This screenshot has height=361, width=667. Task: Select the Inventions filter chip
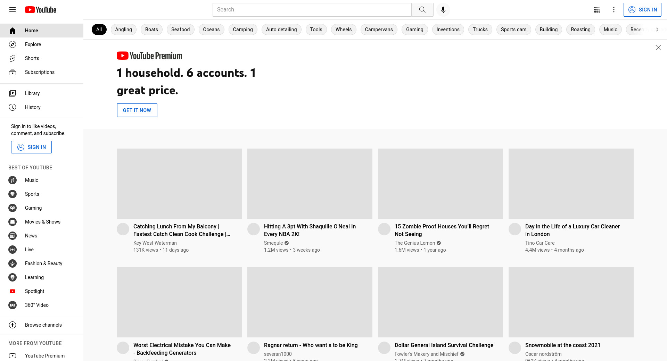coord(448,30)
